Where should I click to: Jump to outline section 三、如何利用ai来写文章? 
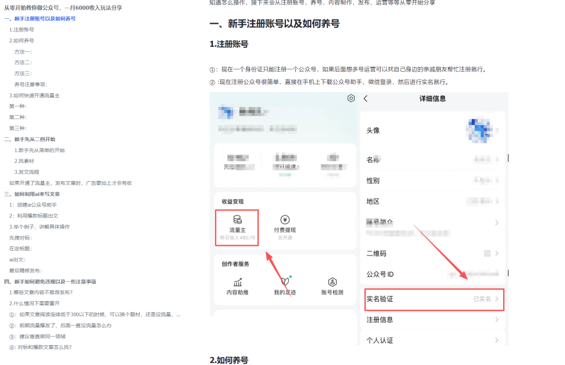click(32, 194)
